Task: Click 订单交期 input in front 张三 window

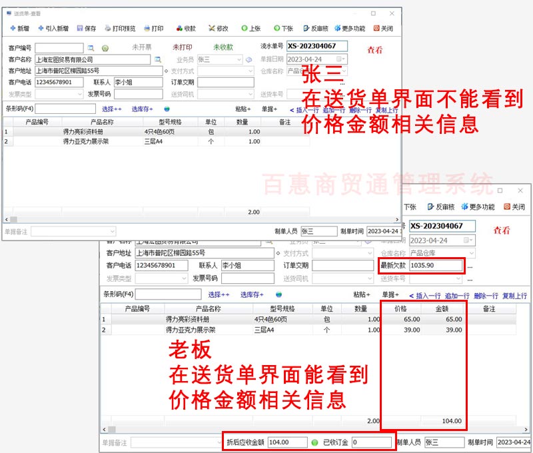Action: [x=226, y=82]
